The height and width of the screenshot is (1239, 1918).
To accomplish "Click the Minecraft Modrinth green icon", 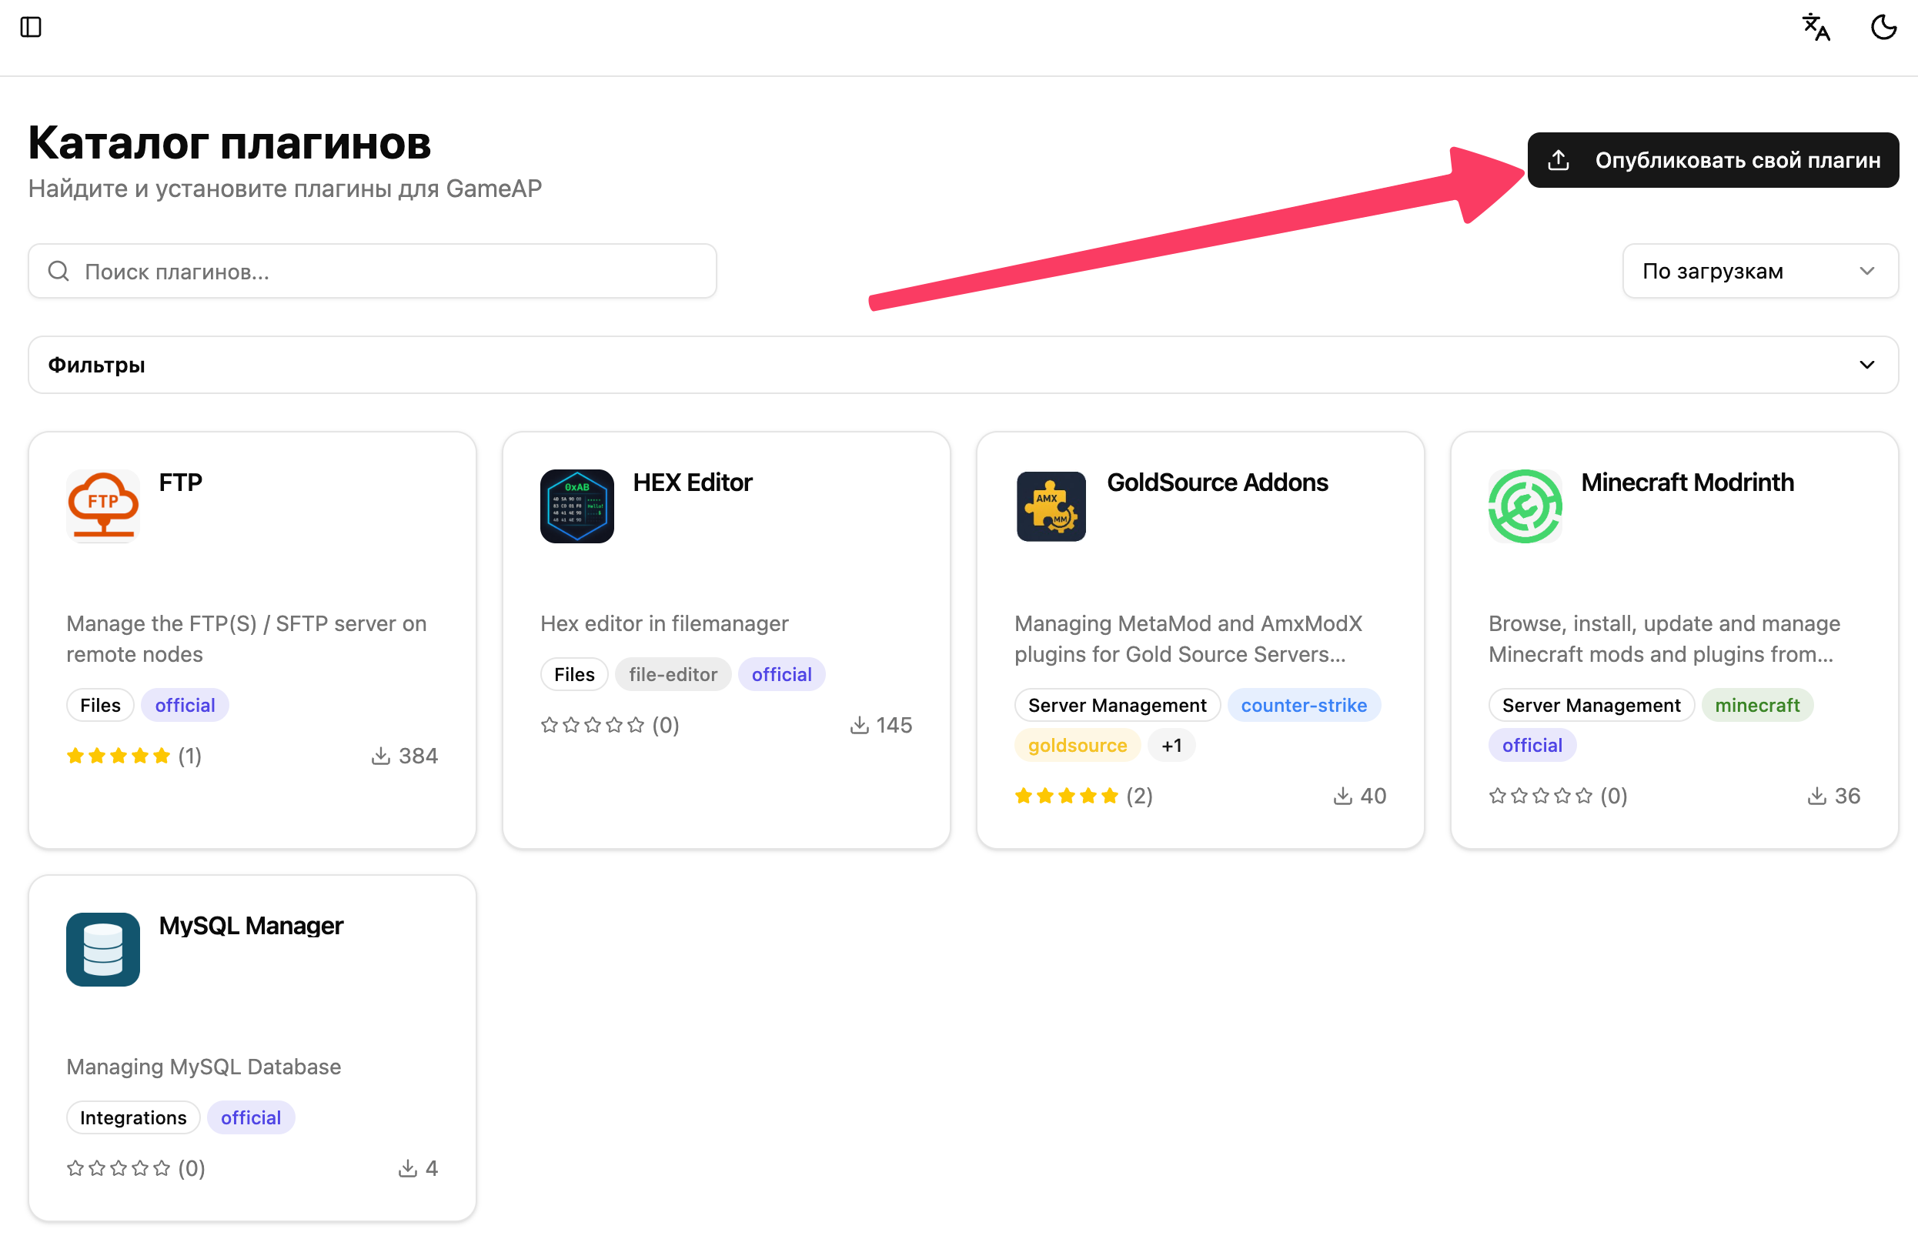I will pyautogui.click(x=1525, y=506).
